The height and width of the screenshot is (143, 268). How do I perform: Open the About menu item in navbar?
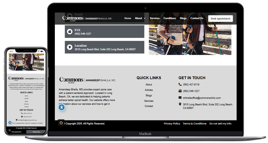point(138,18)
